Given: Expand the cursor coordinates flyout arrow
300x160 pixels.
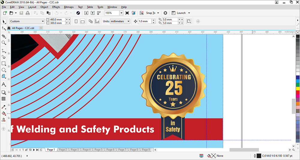Looking at the screenshot, I should 27,156.
